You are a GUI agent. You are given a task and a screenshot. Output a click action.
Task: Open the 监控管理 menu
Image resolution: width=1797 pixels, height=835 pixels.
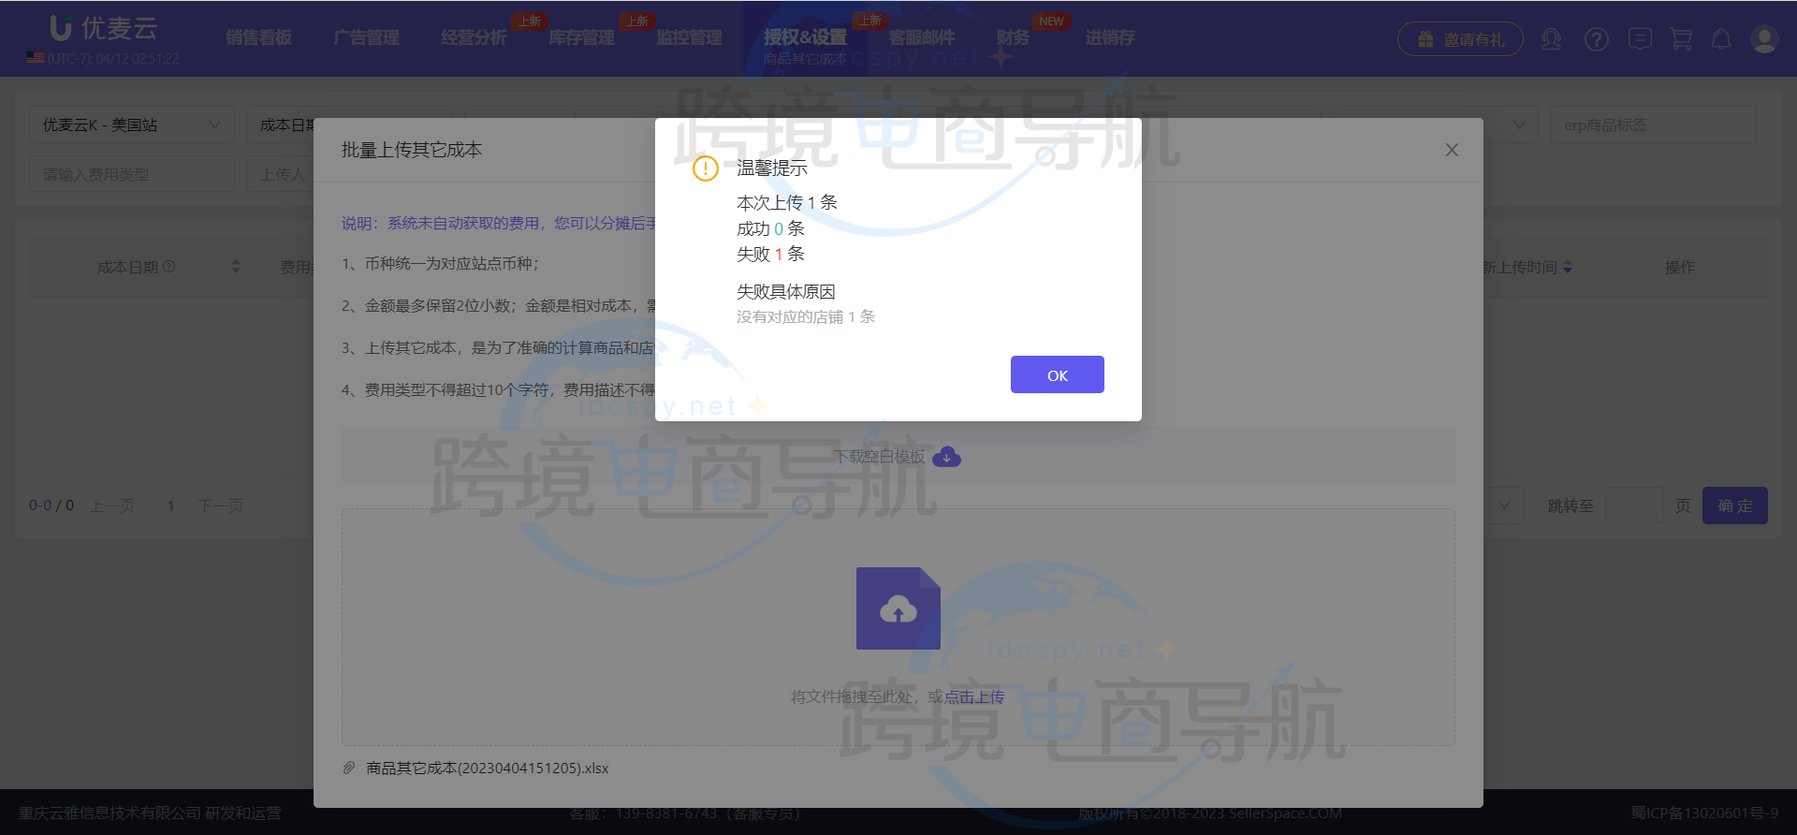[x=689, y=37]
